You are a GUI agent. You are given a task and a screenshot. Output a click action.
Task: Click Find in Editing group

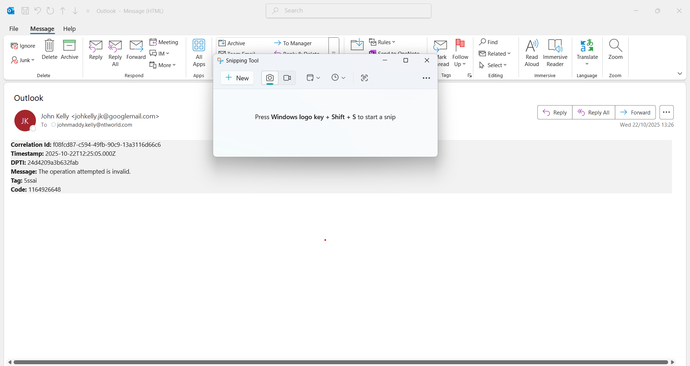click(488, 42)
